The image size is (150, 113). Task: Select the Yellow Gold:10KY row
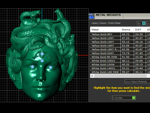pyautogui.click(x=120, y=38)
